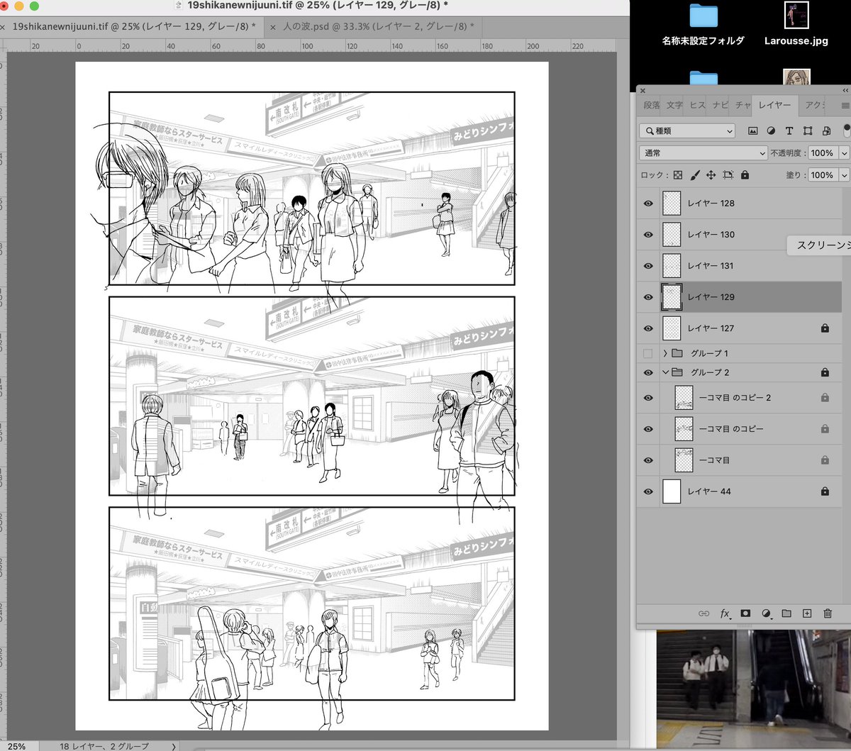The height and width of the screenshot is (751, 851).
Task: Add a layer mask
Action: tap(745, 613)
